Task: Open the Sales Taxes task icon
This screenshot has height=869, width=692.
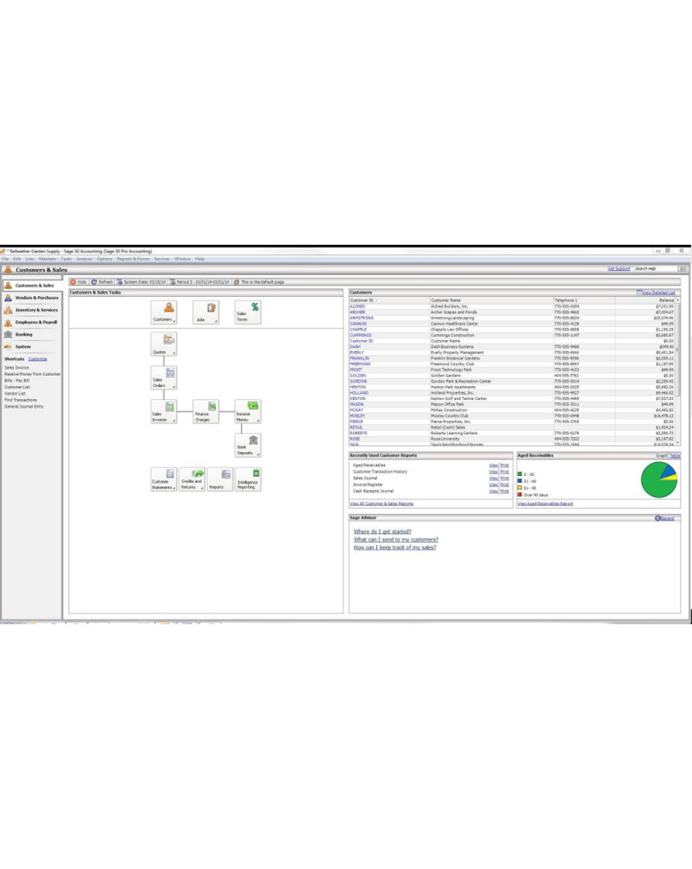Action: 247,312
